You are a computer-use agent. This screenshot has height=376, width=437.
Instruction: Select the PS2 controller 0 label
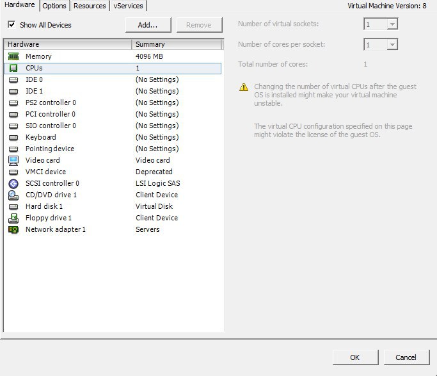tap(51, 102)
